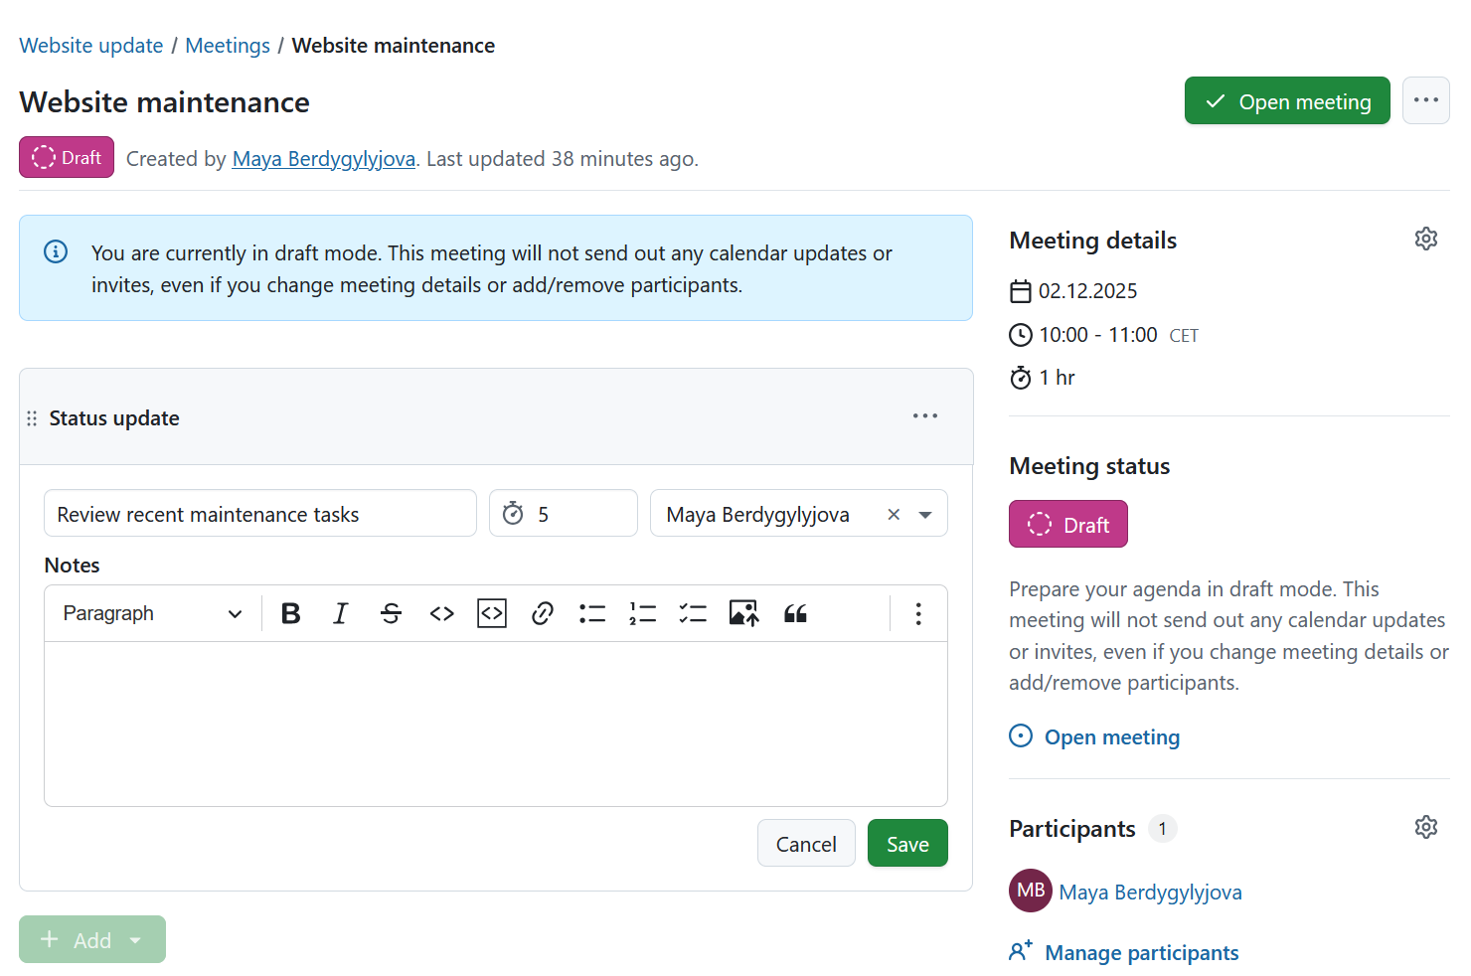Open the Status update overflow menu

pyautogui.click(x=924, y=416)
